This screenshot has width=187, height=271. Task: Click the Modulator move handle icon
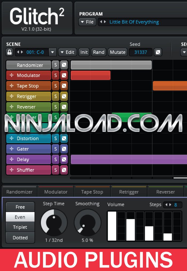11,75
